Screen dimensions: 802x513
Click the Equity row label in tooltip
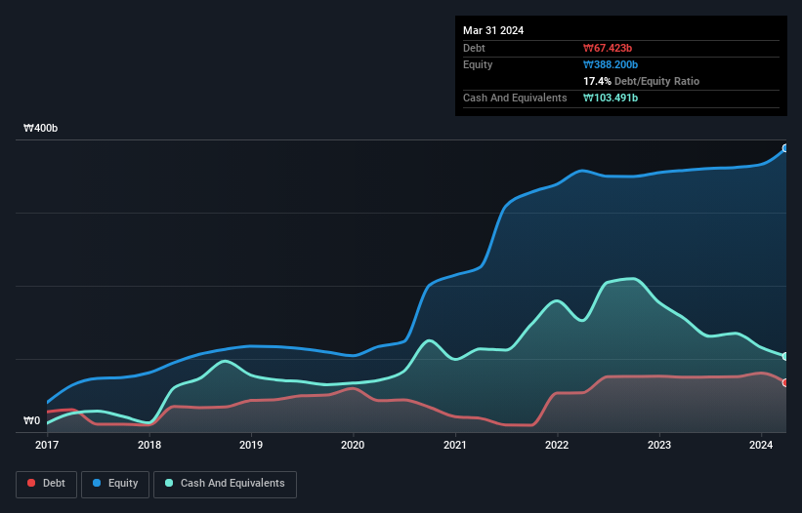click(x=478, y=64)
